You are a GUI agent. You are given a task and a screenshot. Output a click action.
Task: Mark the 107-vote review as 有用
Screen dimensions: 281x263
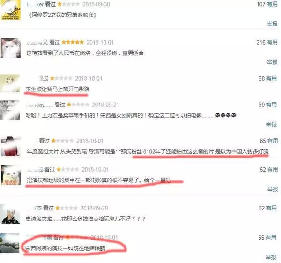[272, 4]
